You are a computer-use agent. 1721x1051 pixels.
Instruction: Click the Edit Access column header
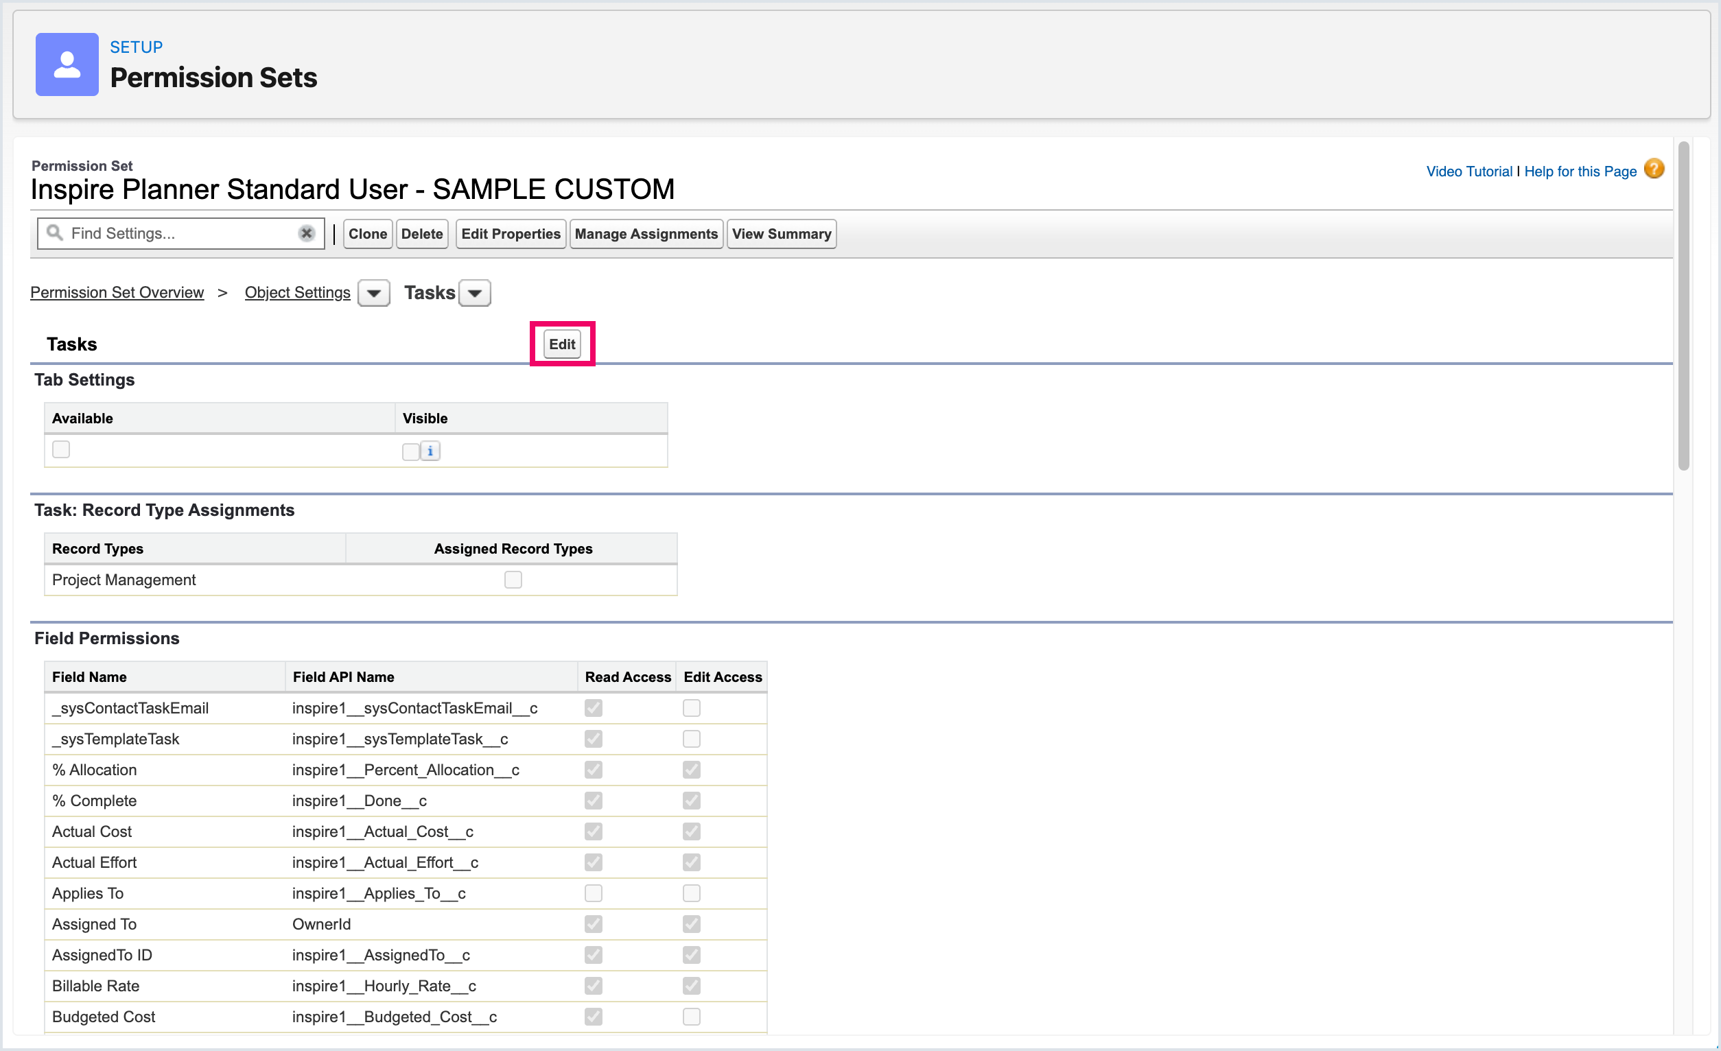tap(723, 677)
